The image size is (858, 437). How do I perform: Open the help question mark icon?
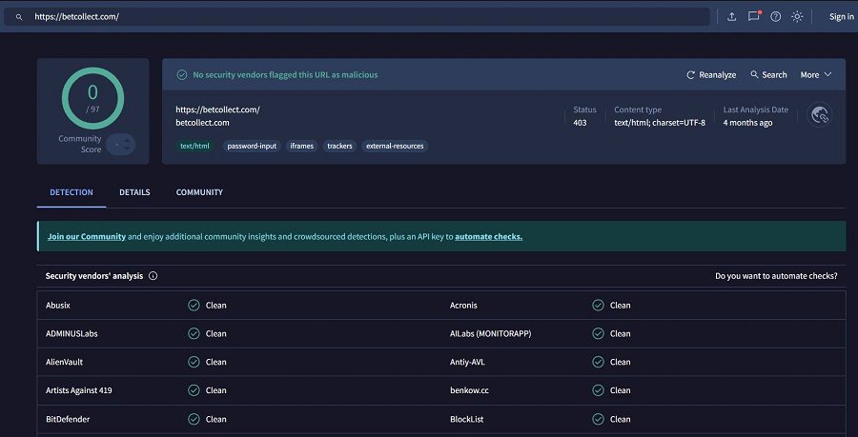(x=775, y=17)
